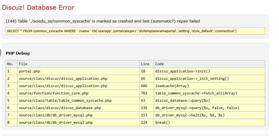Viewport: 279px width, 136px height.
Task: Click the 'Code' column header
Action: click(210, 64)
